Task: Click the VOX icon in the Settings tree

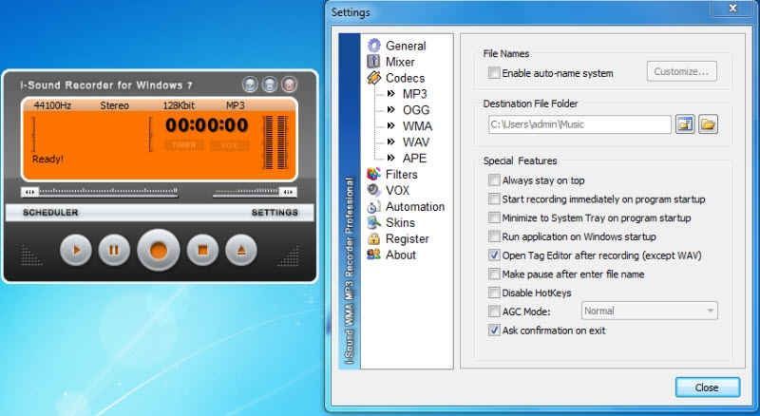Action: tap(373, 190)
